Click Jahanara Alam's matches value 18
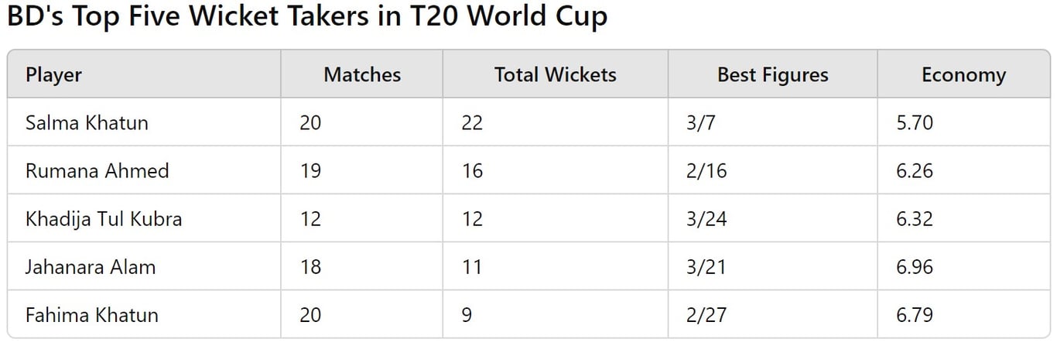The width and height of the screenshot is (1057, 346). [x=310, y=267]
